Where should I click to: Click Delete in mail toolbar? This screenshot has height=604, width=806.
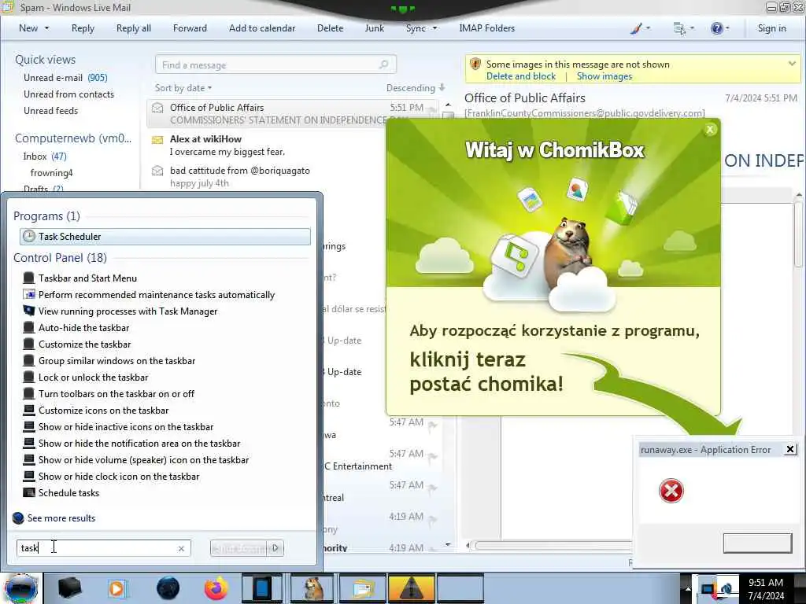330,28
